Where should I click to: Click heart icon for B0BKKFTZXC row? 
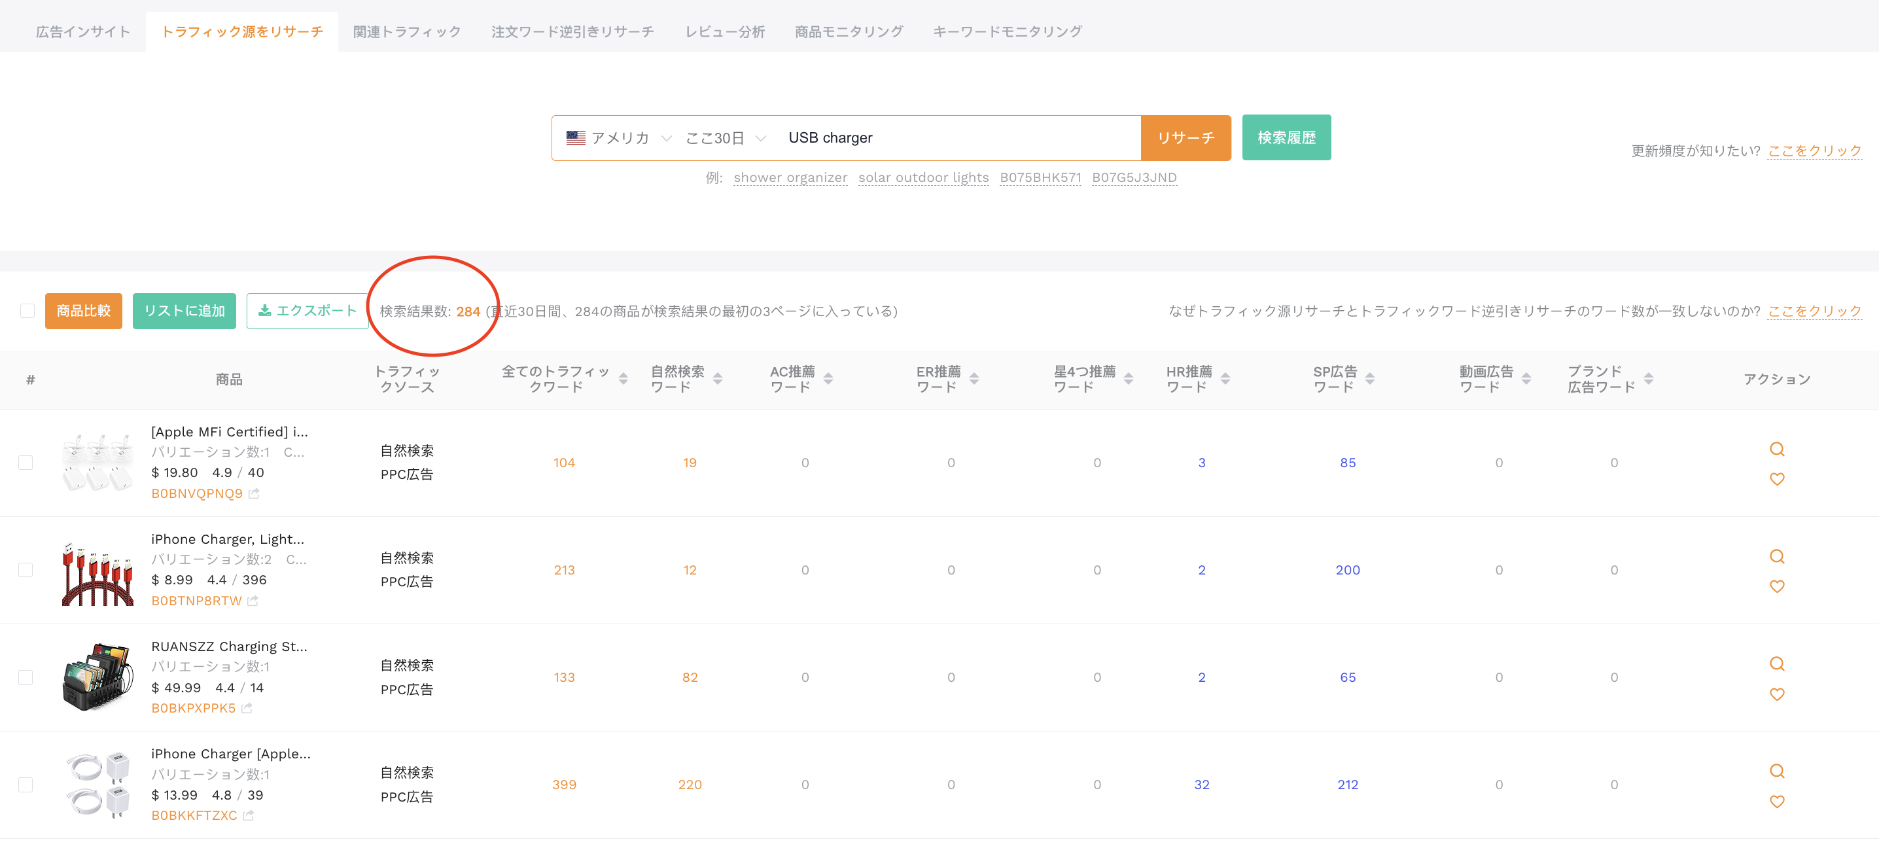tap(1777, 802)
